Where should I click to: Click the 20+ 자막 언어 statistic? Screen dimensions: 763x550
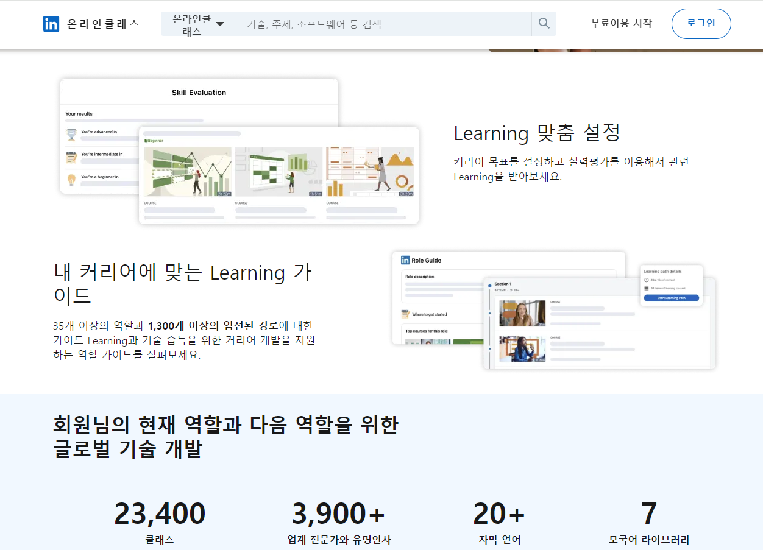[499, 523]
